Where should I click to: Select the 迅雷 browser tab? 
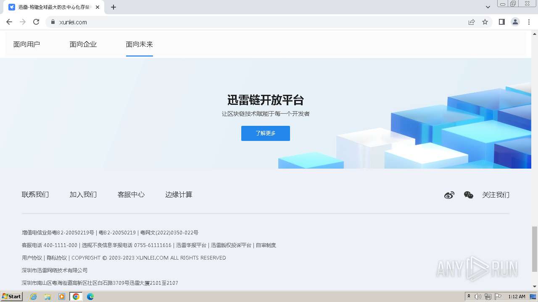coord(54,7)
